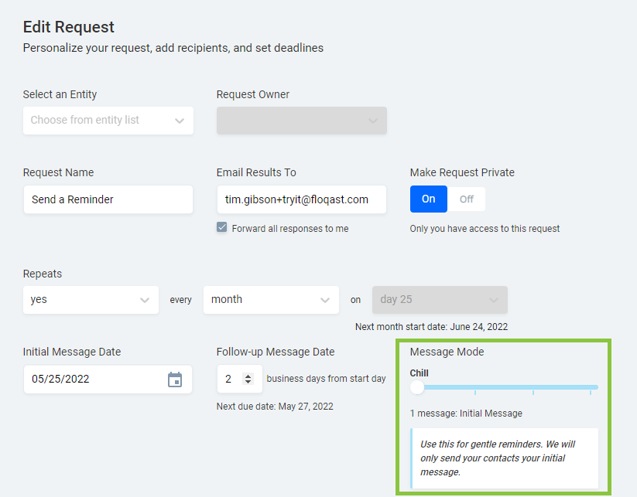Open the calendar date picker icon
This screenshot has height=497, width=637.
pos(175,380)
